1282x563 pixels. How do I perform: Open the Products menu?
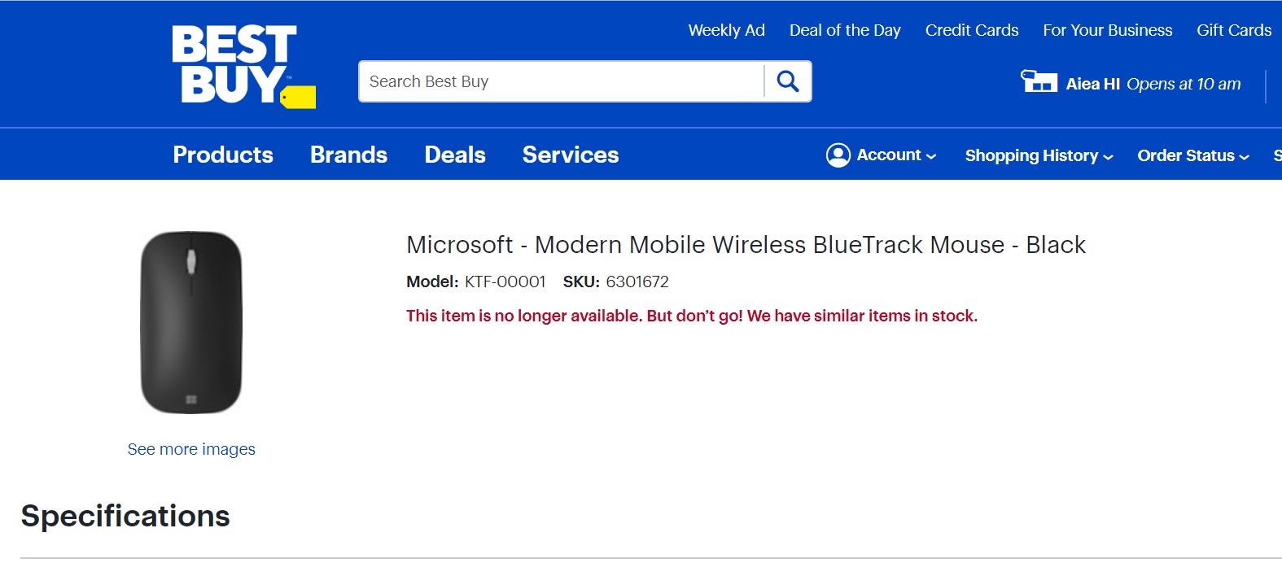[223, 155]
